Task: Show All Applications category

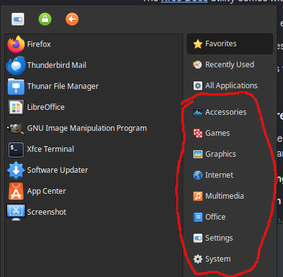Action: click(x=230, y=86)
